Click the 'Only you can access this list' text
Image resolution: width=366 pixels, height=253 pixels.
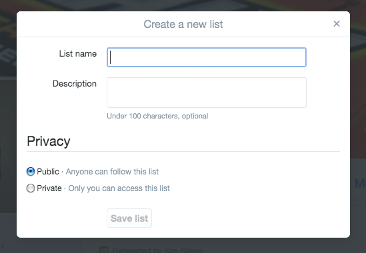pyautogui.click(x=119, y=188)
